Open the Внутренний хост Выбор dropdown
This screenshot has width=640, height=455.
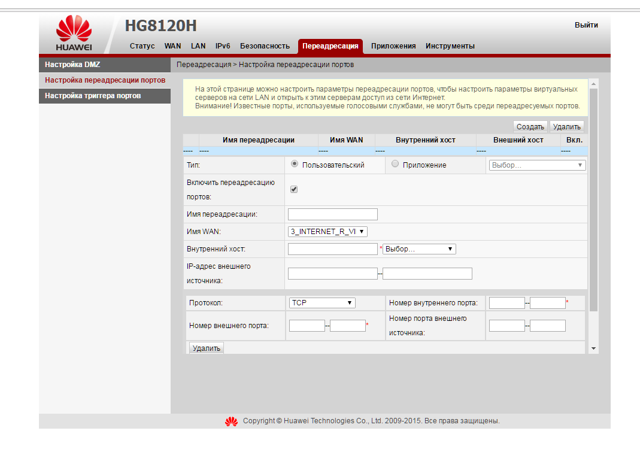pyautogui.click(x=418, y=249)
